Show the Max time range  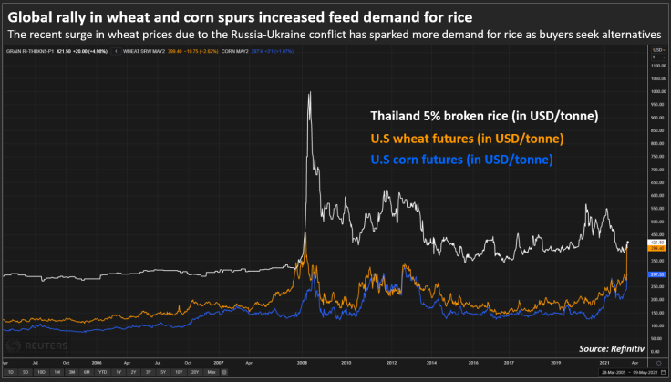[212, 372]
